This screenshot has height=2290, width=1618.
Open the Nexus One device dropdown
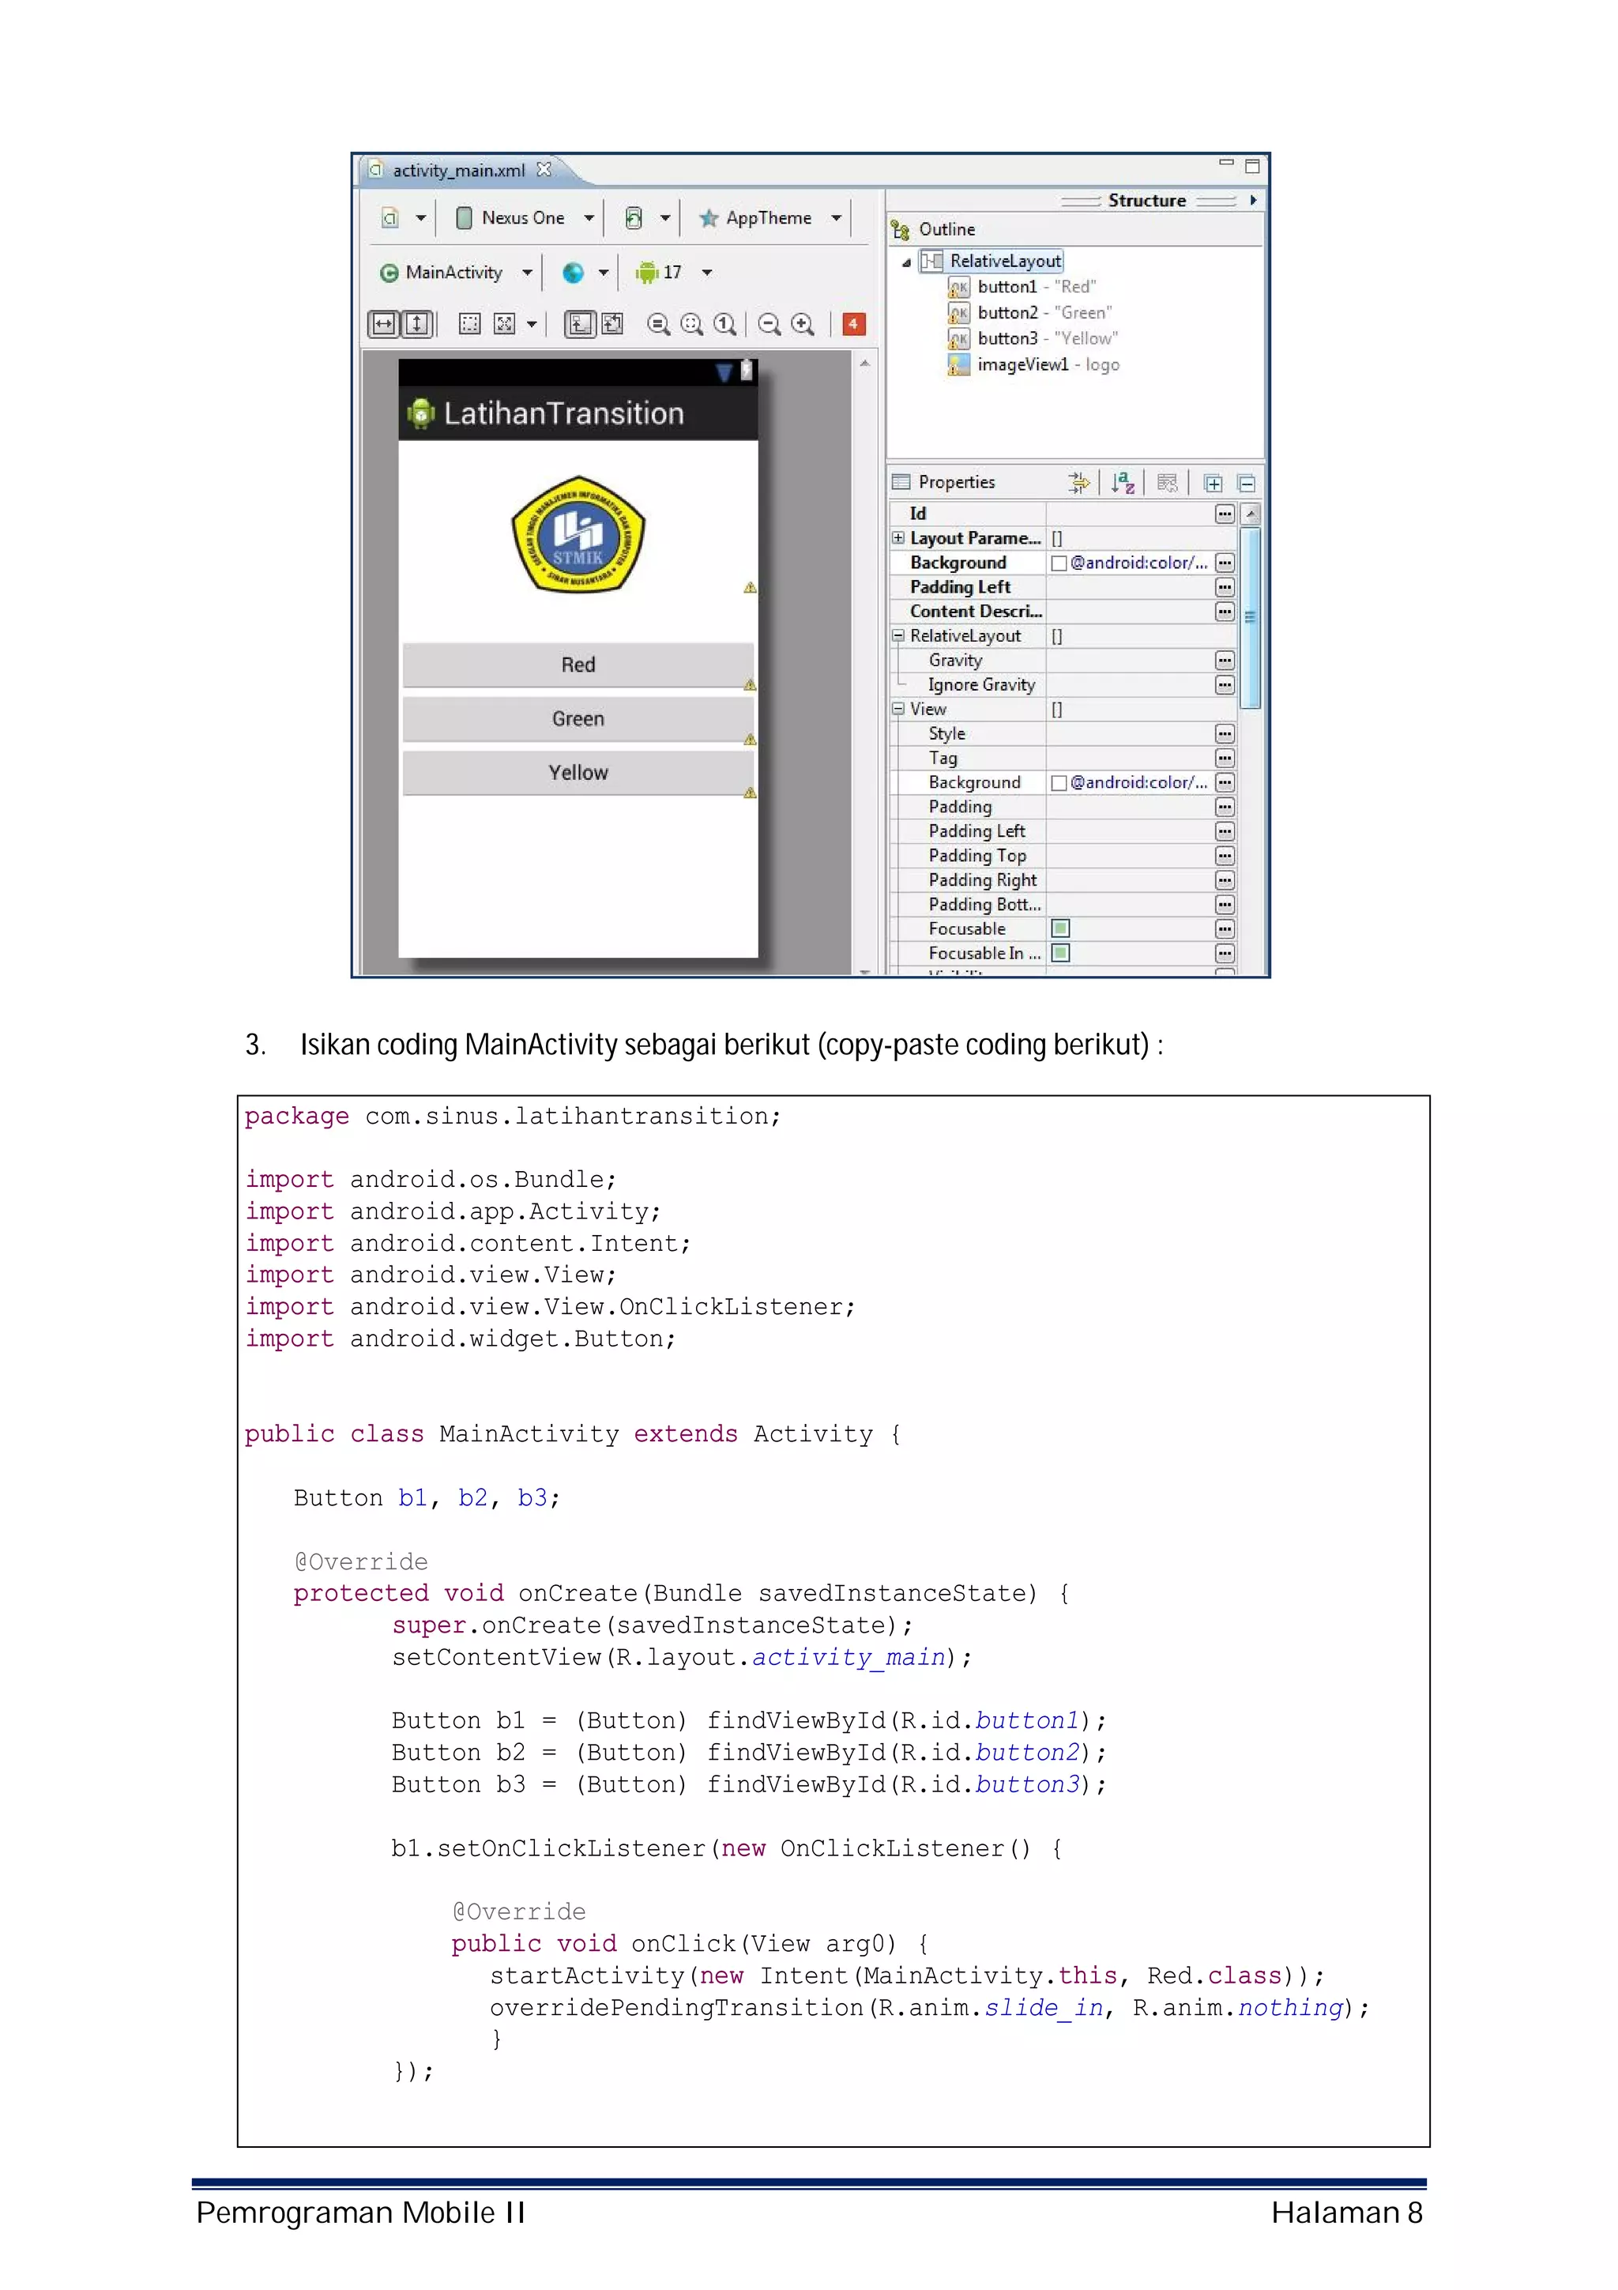[x=525, y=217]
